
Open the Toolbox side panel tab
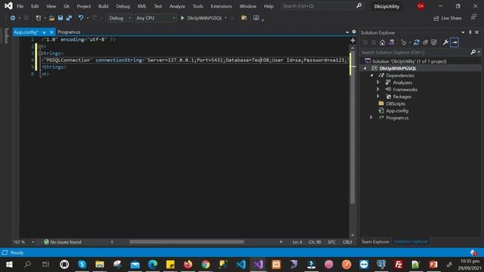point(6,36)
